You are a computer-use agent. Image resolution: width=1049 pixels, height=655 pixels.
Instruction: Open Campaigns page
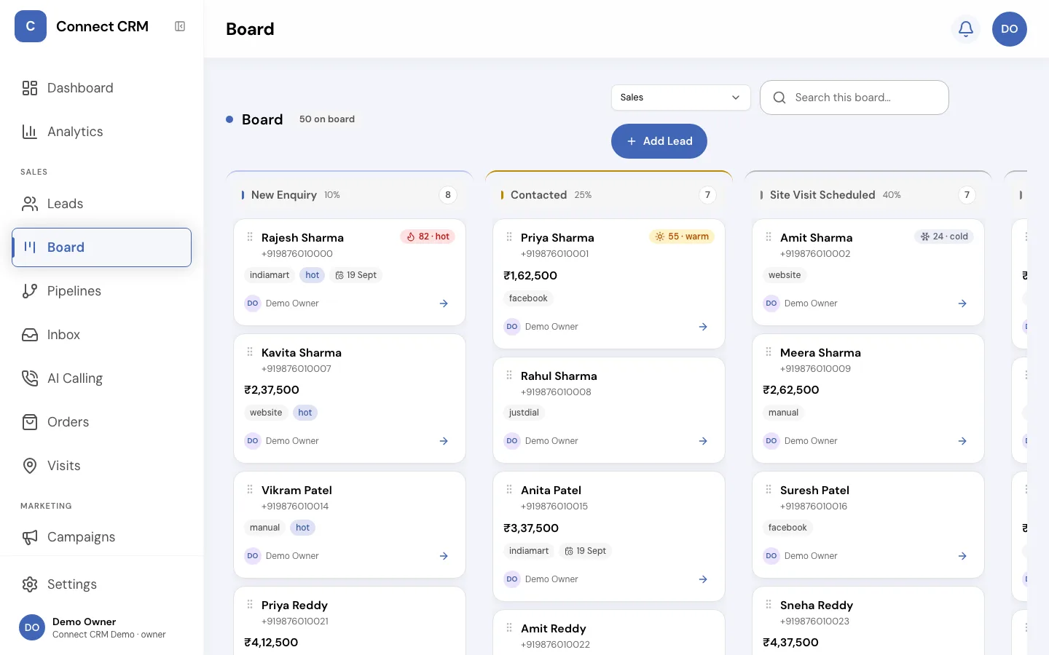point(101,537)
